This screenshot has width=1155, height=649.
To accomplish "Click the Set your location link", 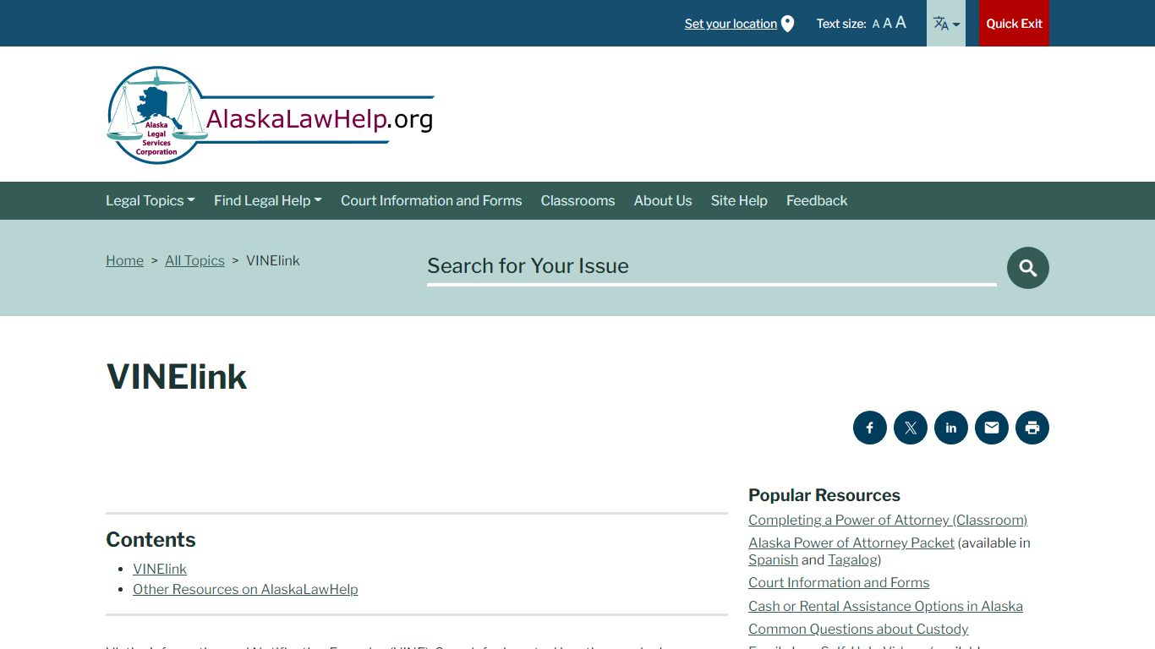I will (x=731, y=24).
